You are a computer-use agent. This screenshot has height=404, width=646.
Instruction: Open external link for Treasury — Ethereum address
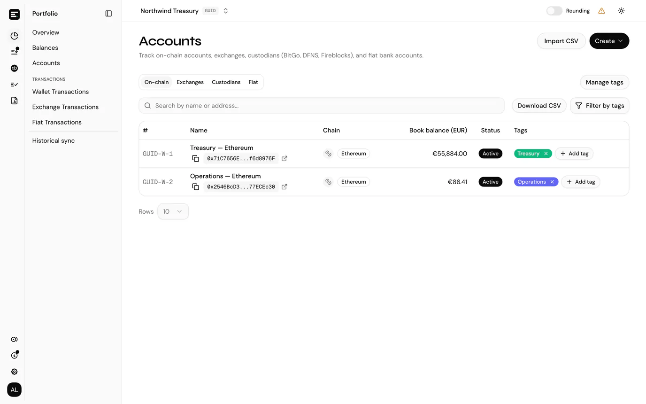[x=285, y=159]
